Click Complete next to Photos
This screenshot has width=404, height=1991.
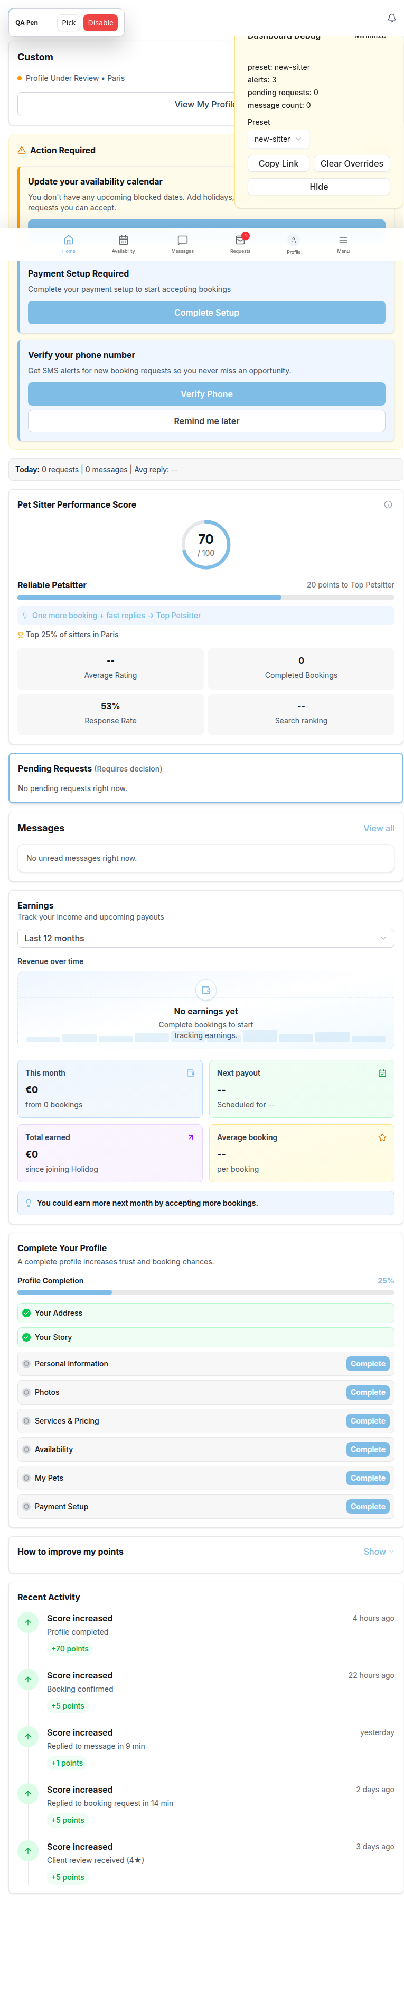(367, 1392)
